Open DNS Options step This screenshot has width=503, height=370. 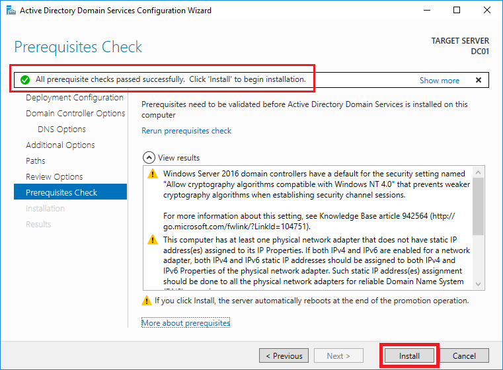[x=61, y=129]
